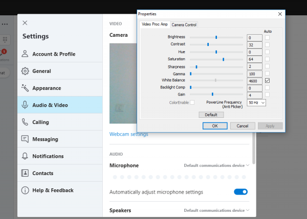Click the Contrast value field showing 32

254,45
